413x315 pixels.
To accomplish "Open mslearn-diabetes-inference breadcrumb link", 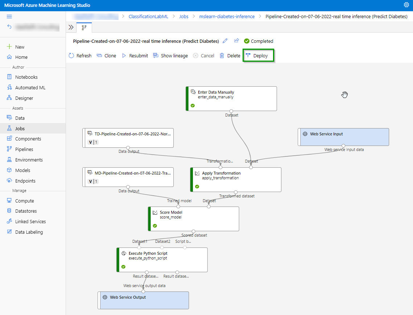I will coord(227,17).
